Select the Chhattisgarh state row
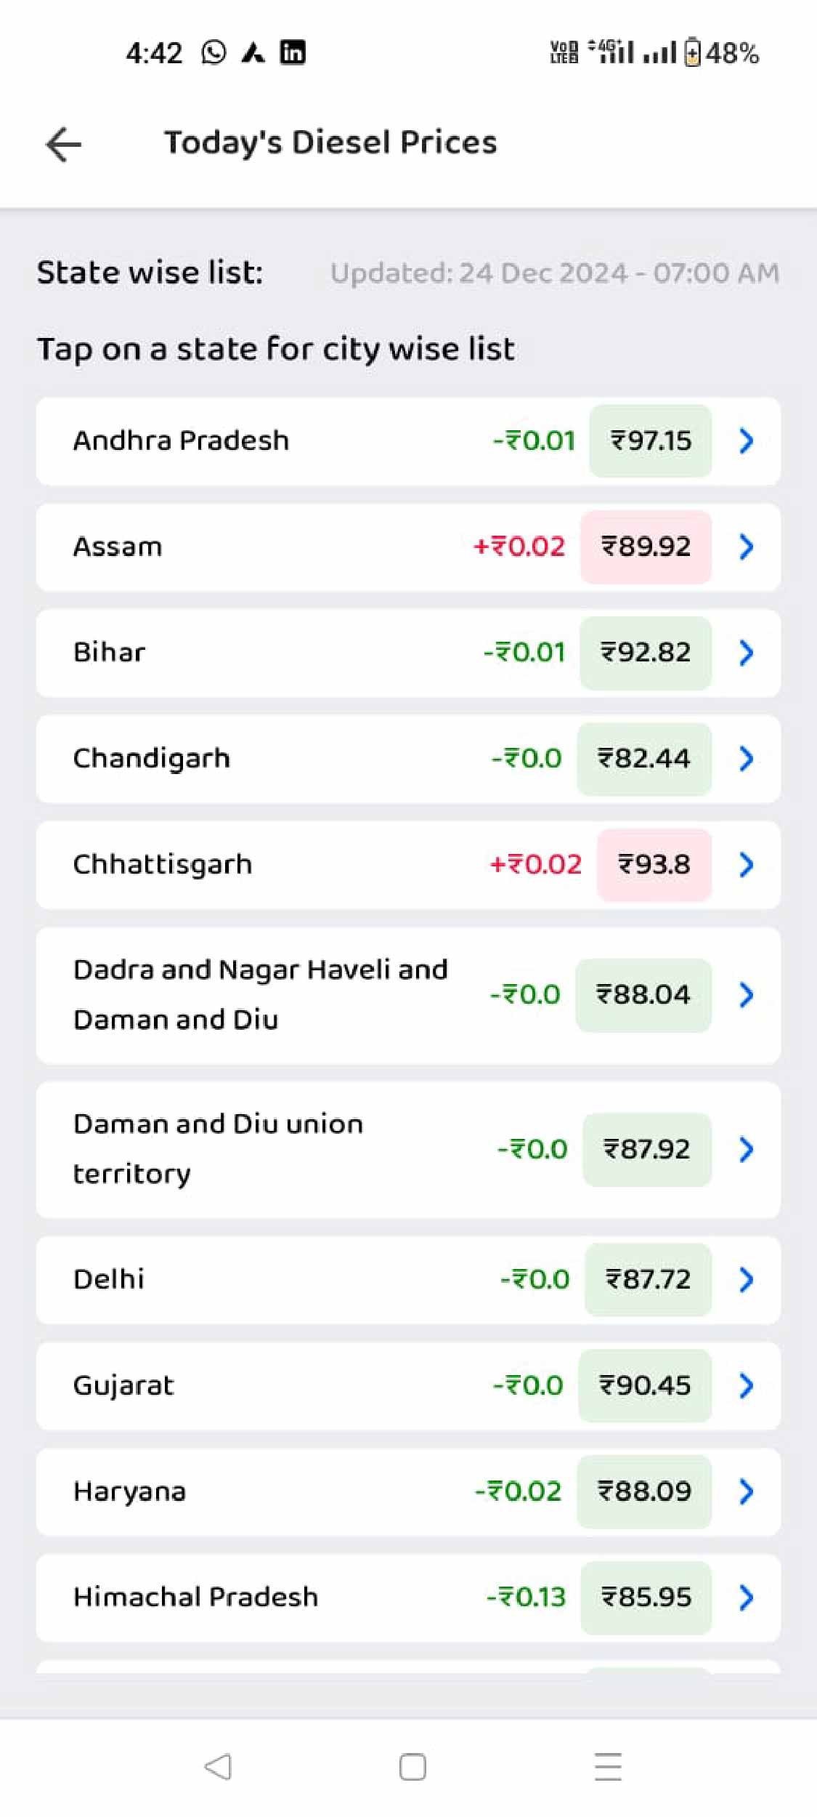This screenshot has height=1817, width=817. (290, 865)
